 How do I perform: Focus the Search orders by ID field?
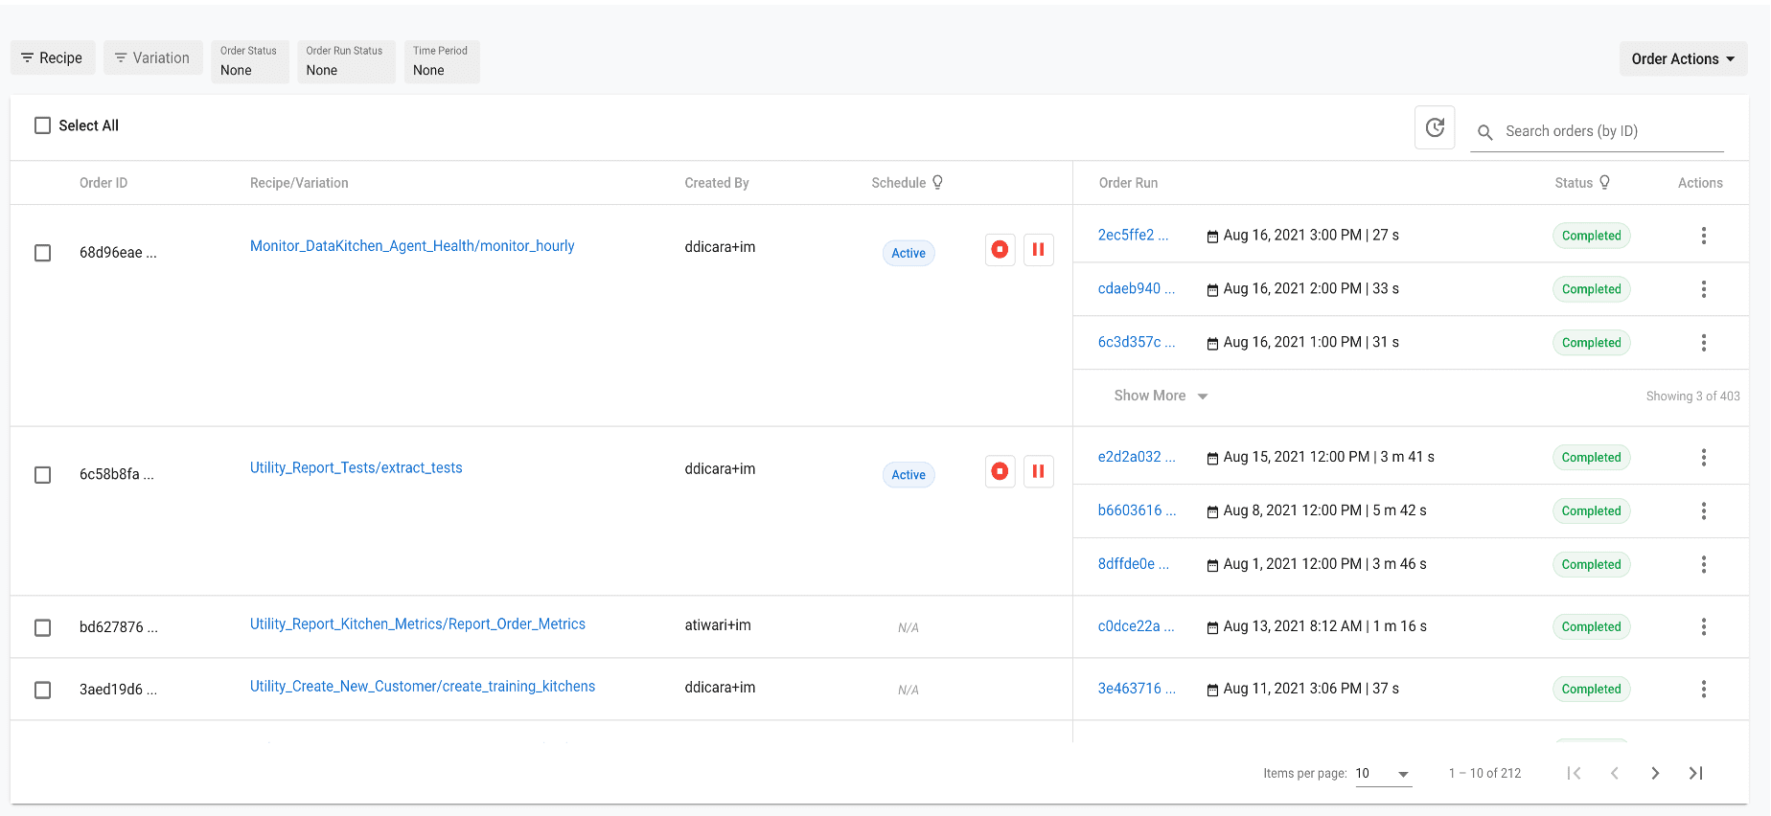pos(1610,131)
